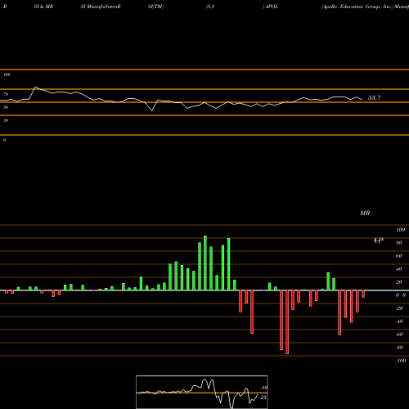The image size is (409, 409).
Task: Click the 50 level label on RSI axis
Action: (6, 107)
